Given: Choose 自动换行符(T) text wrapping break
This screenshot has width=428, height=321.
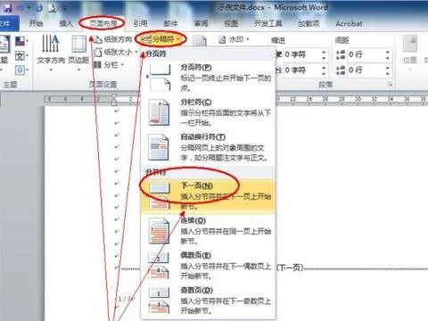Looking at the screenshot, I should (208, 147).
